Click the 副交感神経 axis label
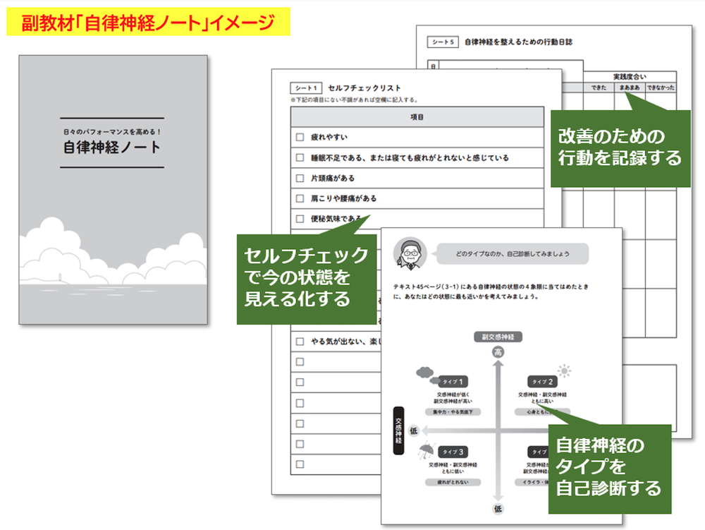The image size is (705, 530). tap(498, 337)
